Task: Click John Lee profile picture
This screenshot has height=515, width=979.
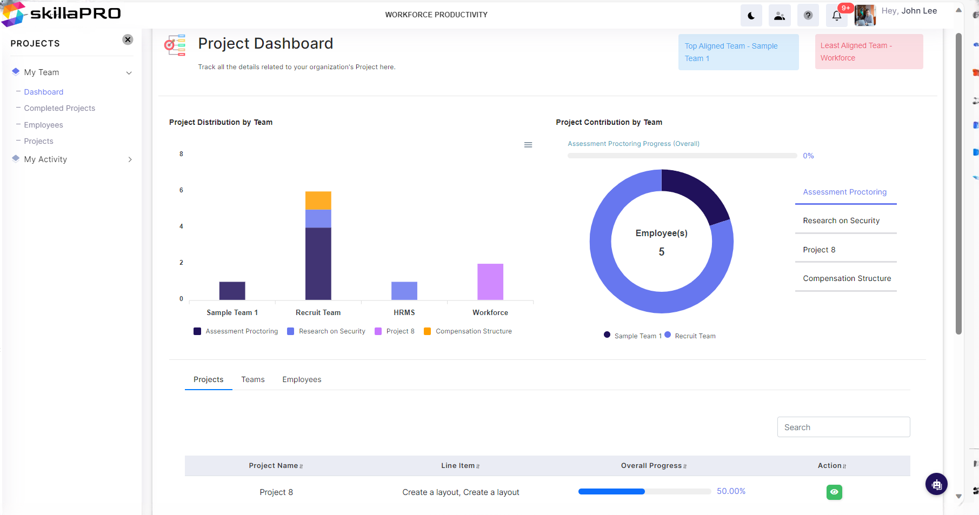Action: 865,15
